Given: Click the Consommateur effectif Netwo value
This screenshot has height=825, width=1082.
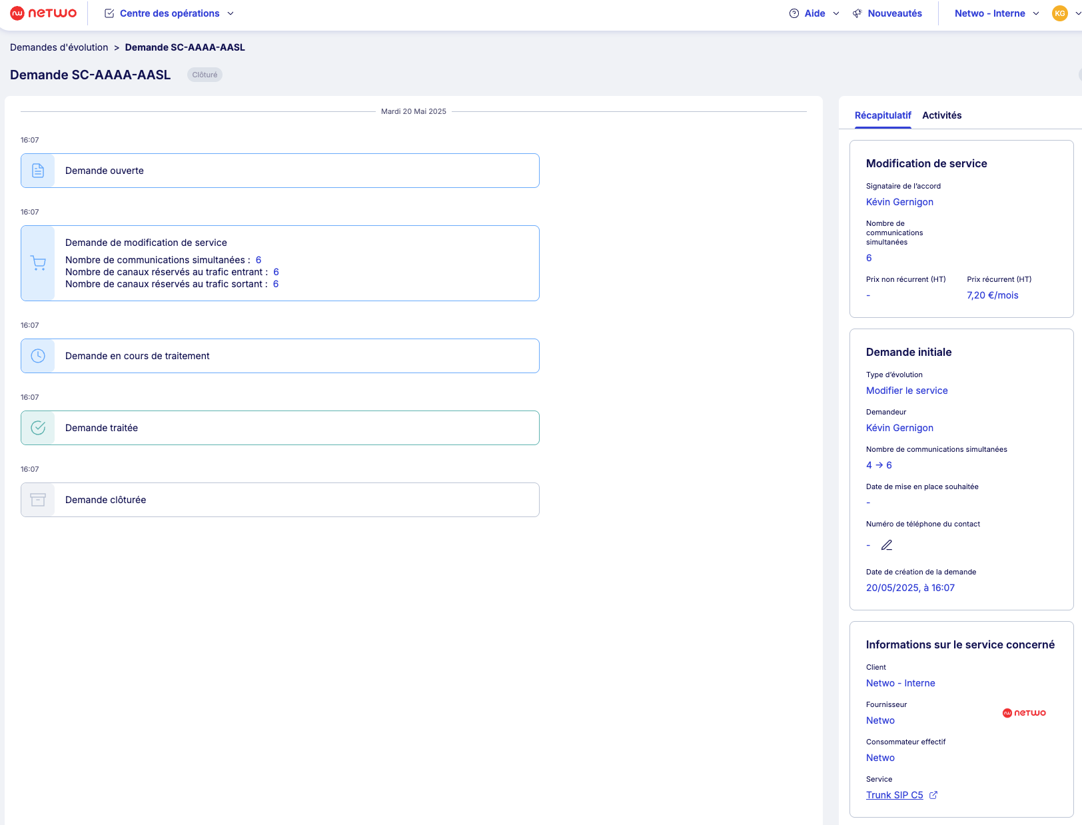Looking at the screenshot, I should click(880, 758).
